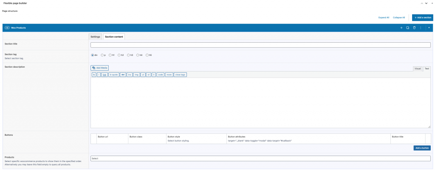
Task: Click Expand All link
Action: point(384,17)
